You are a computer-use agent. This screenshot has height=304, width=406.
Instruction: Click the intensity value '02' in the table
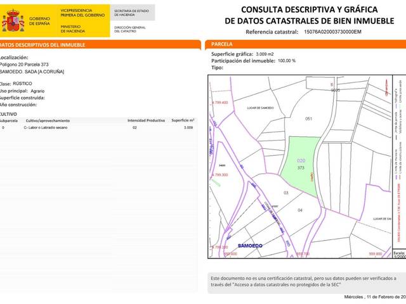tap(134, 127)
